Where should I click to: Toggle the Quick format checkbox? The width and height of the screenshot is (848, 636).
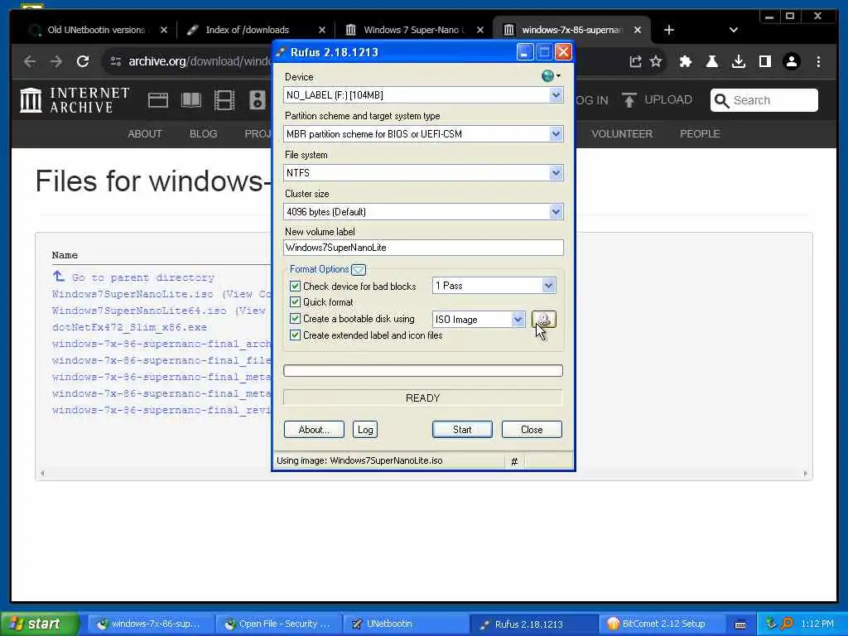(x=296, y=302)
